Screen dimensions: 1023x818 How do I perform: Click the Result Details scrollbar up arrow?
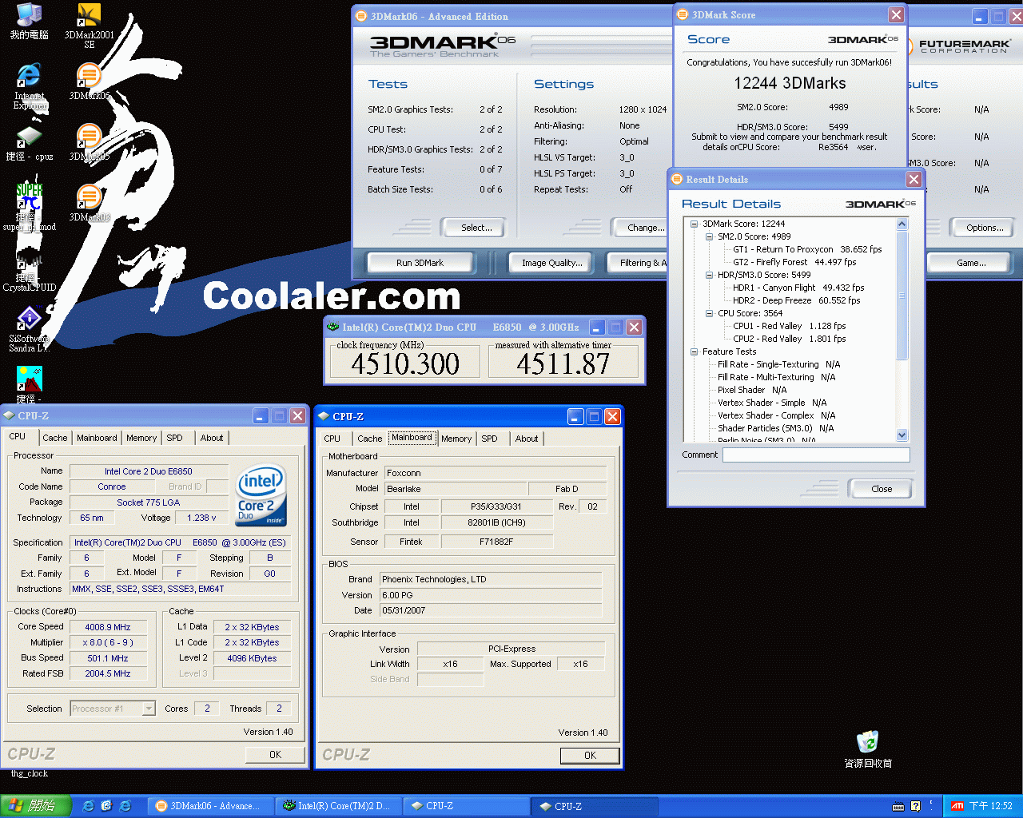point(902,224)
